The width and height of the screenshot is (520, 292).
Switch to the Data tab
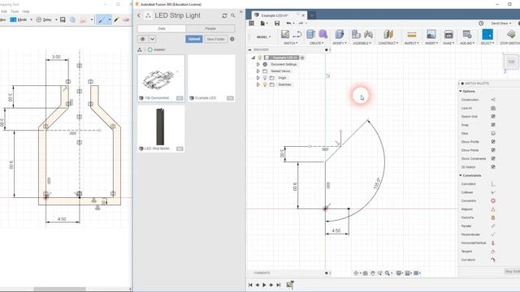162,29
